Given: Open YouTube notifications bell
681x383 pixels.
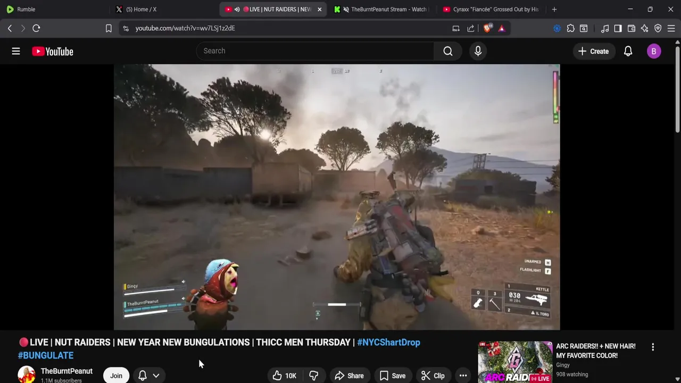Looking at the screenshot, I should coord(628,51).
